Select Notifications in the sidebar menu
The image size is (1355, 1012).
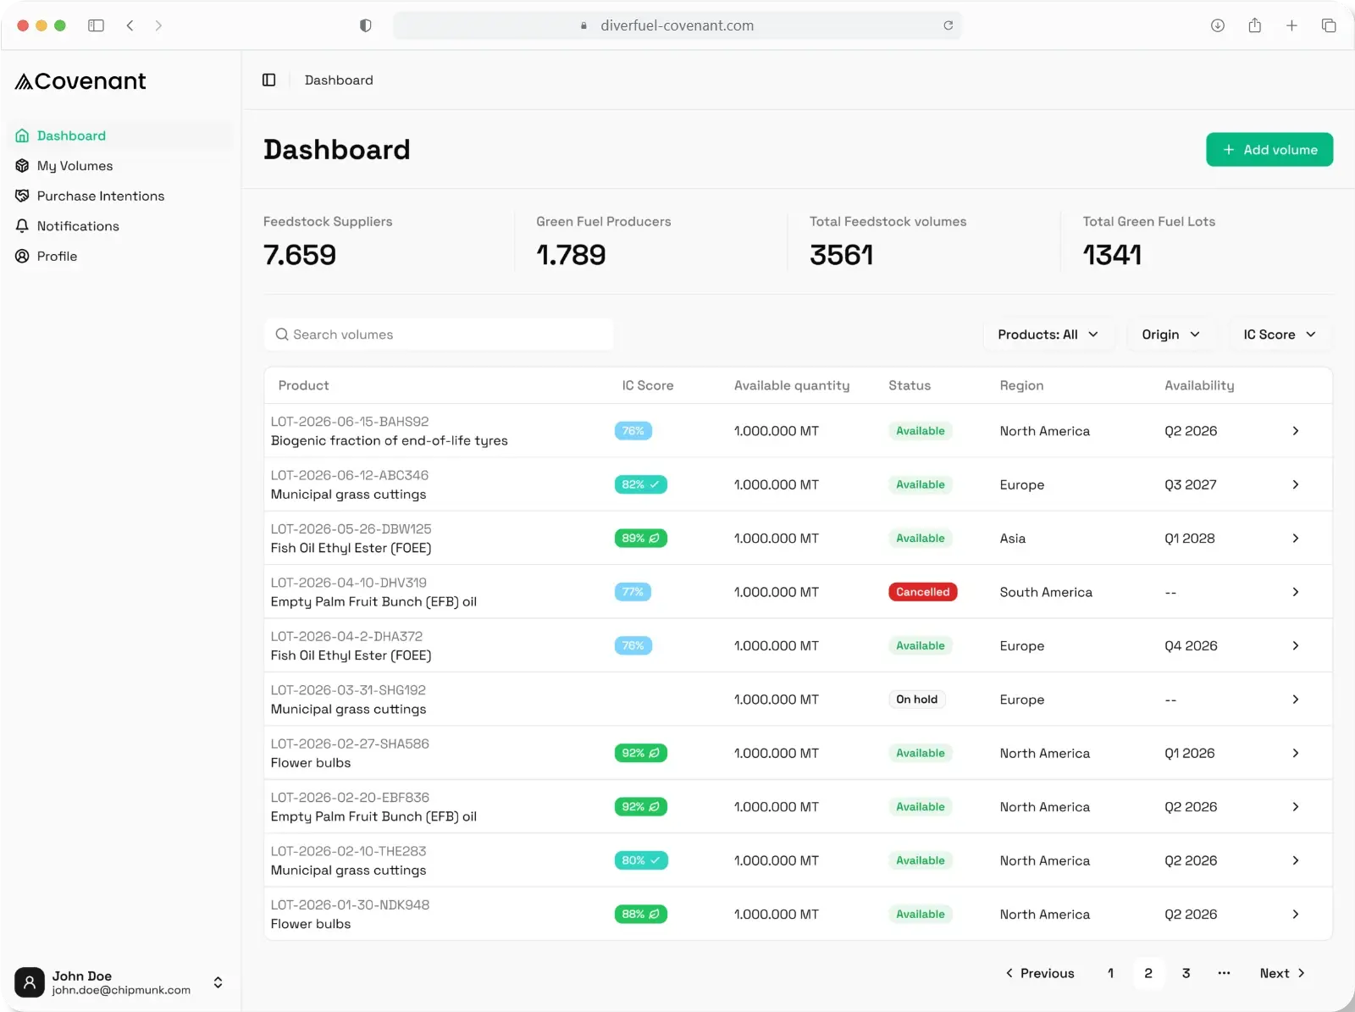(x=121, y=226)
